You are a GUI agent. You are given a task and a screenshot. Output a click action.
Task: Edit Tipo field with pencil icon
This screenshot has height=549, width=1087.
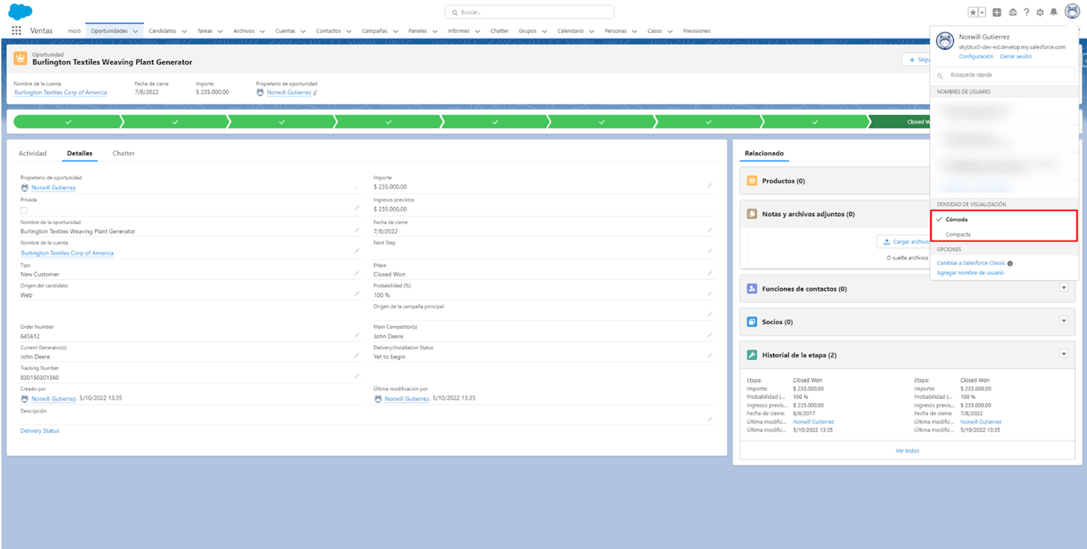coord(357,273)
